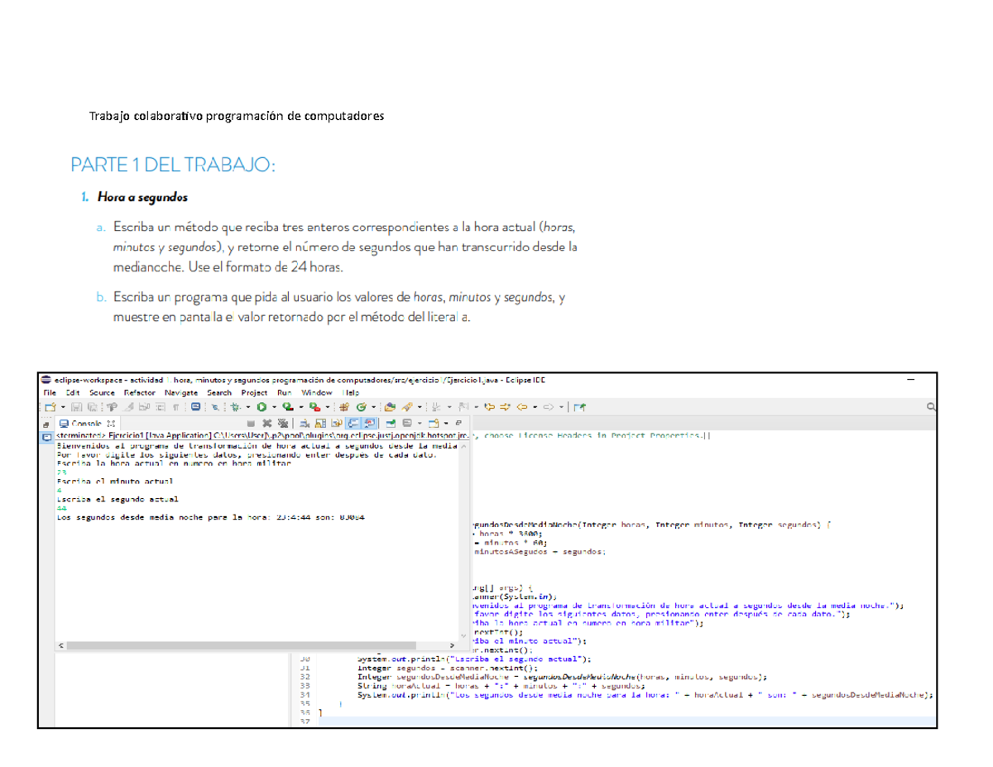Open the Navigate menu
Screen dimensions: 993x767
(181, 392)
